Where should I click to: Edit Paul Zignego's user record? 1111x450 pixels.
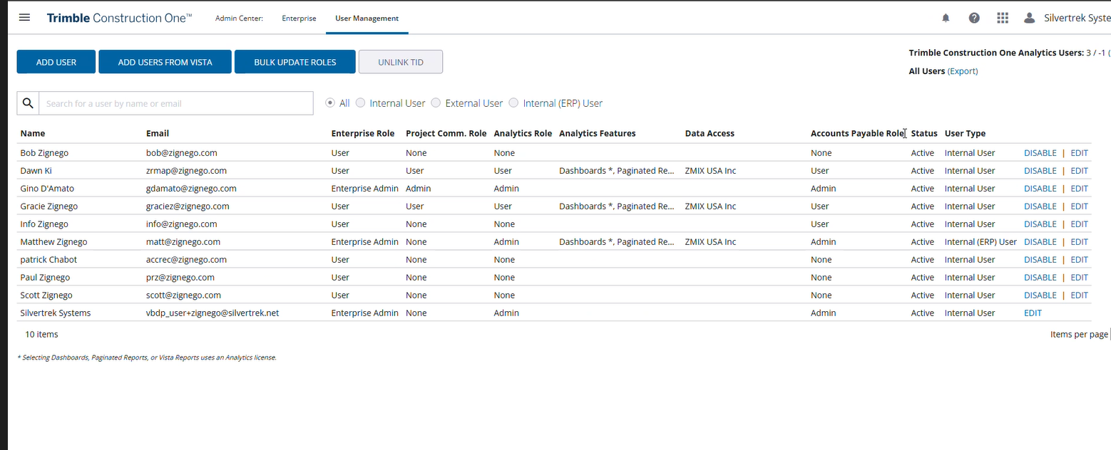point(1080,278)
